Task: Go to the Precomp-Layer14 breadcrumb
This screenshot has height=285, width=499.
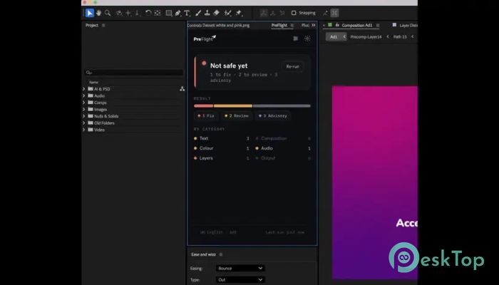Action: (x=366, y=37)
